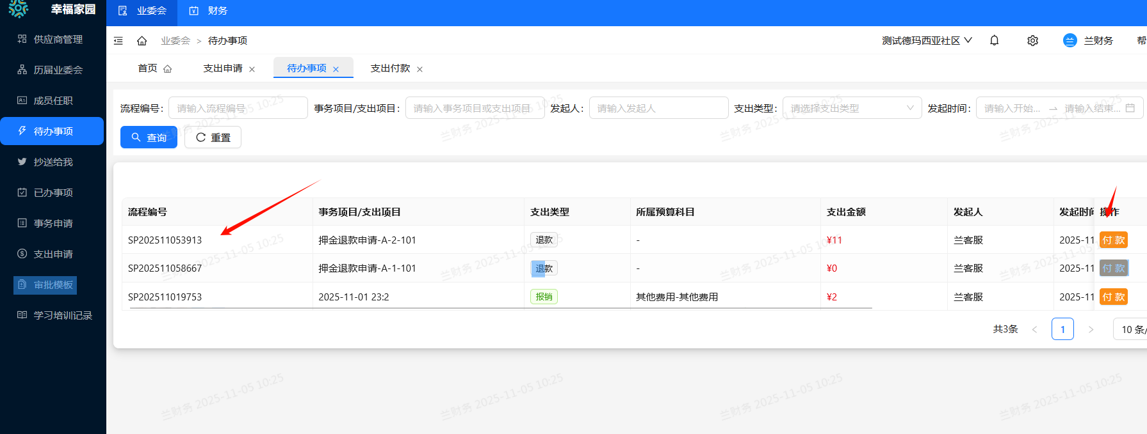The image size is (1147, 434).
Task: Click the 报销 tag in SP202511019753 row
Action: 544,297
